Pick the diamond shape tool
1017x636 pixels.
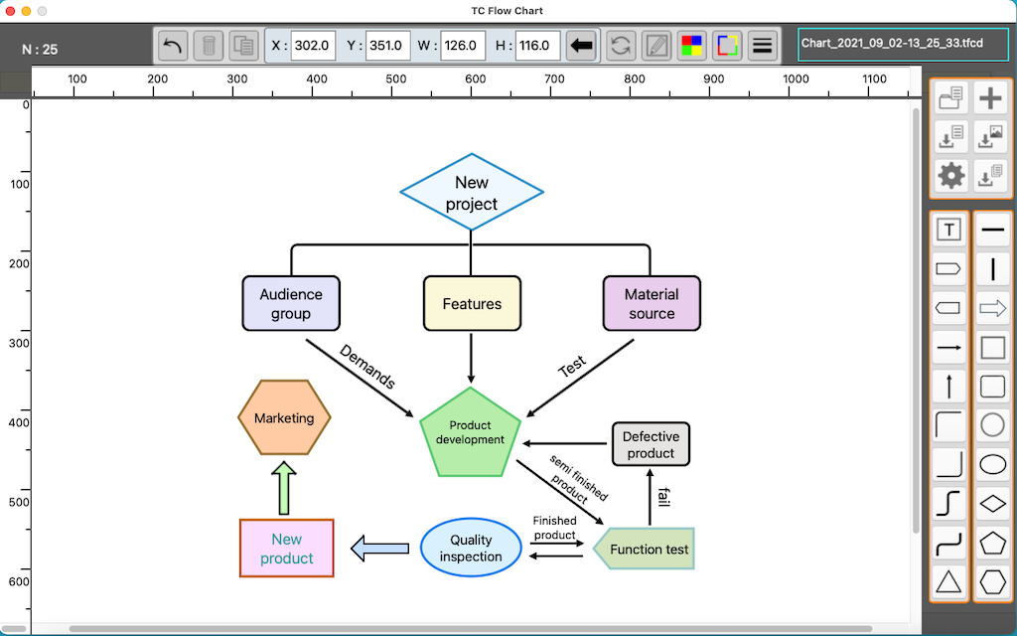pyautogui.click(x=992, y=504)
